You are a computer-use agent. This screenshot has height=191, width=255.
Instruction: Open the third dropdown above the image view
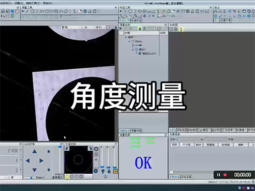(100, 28)
